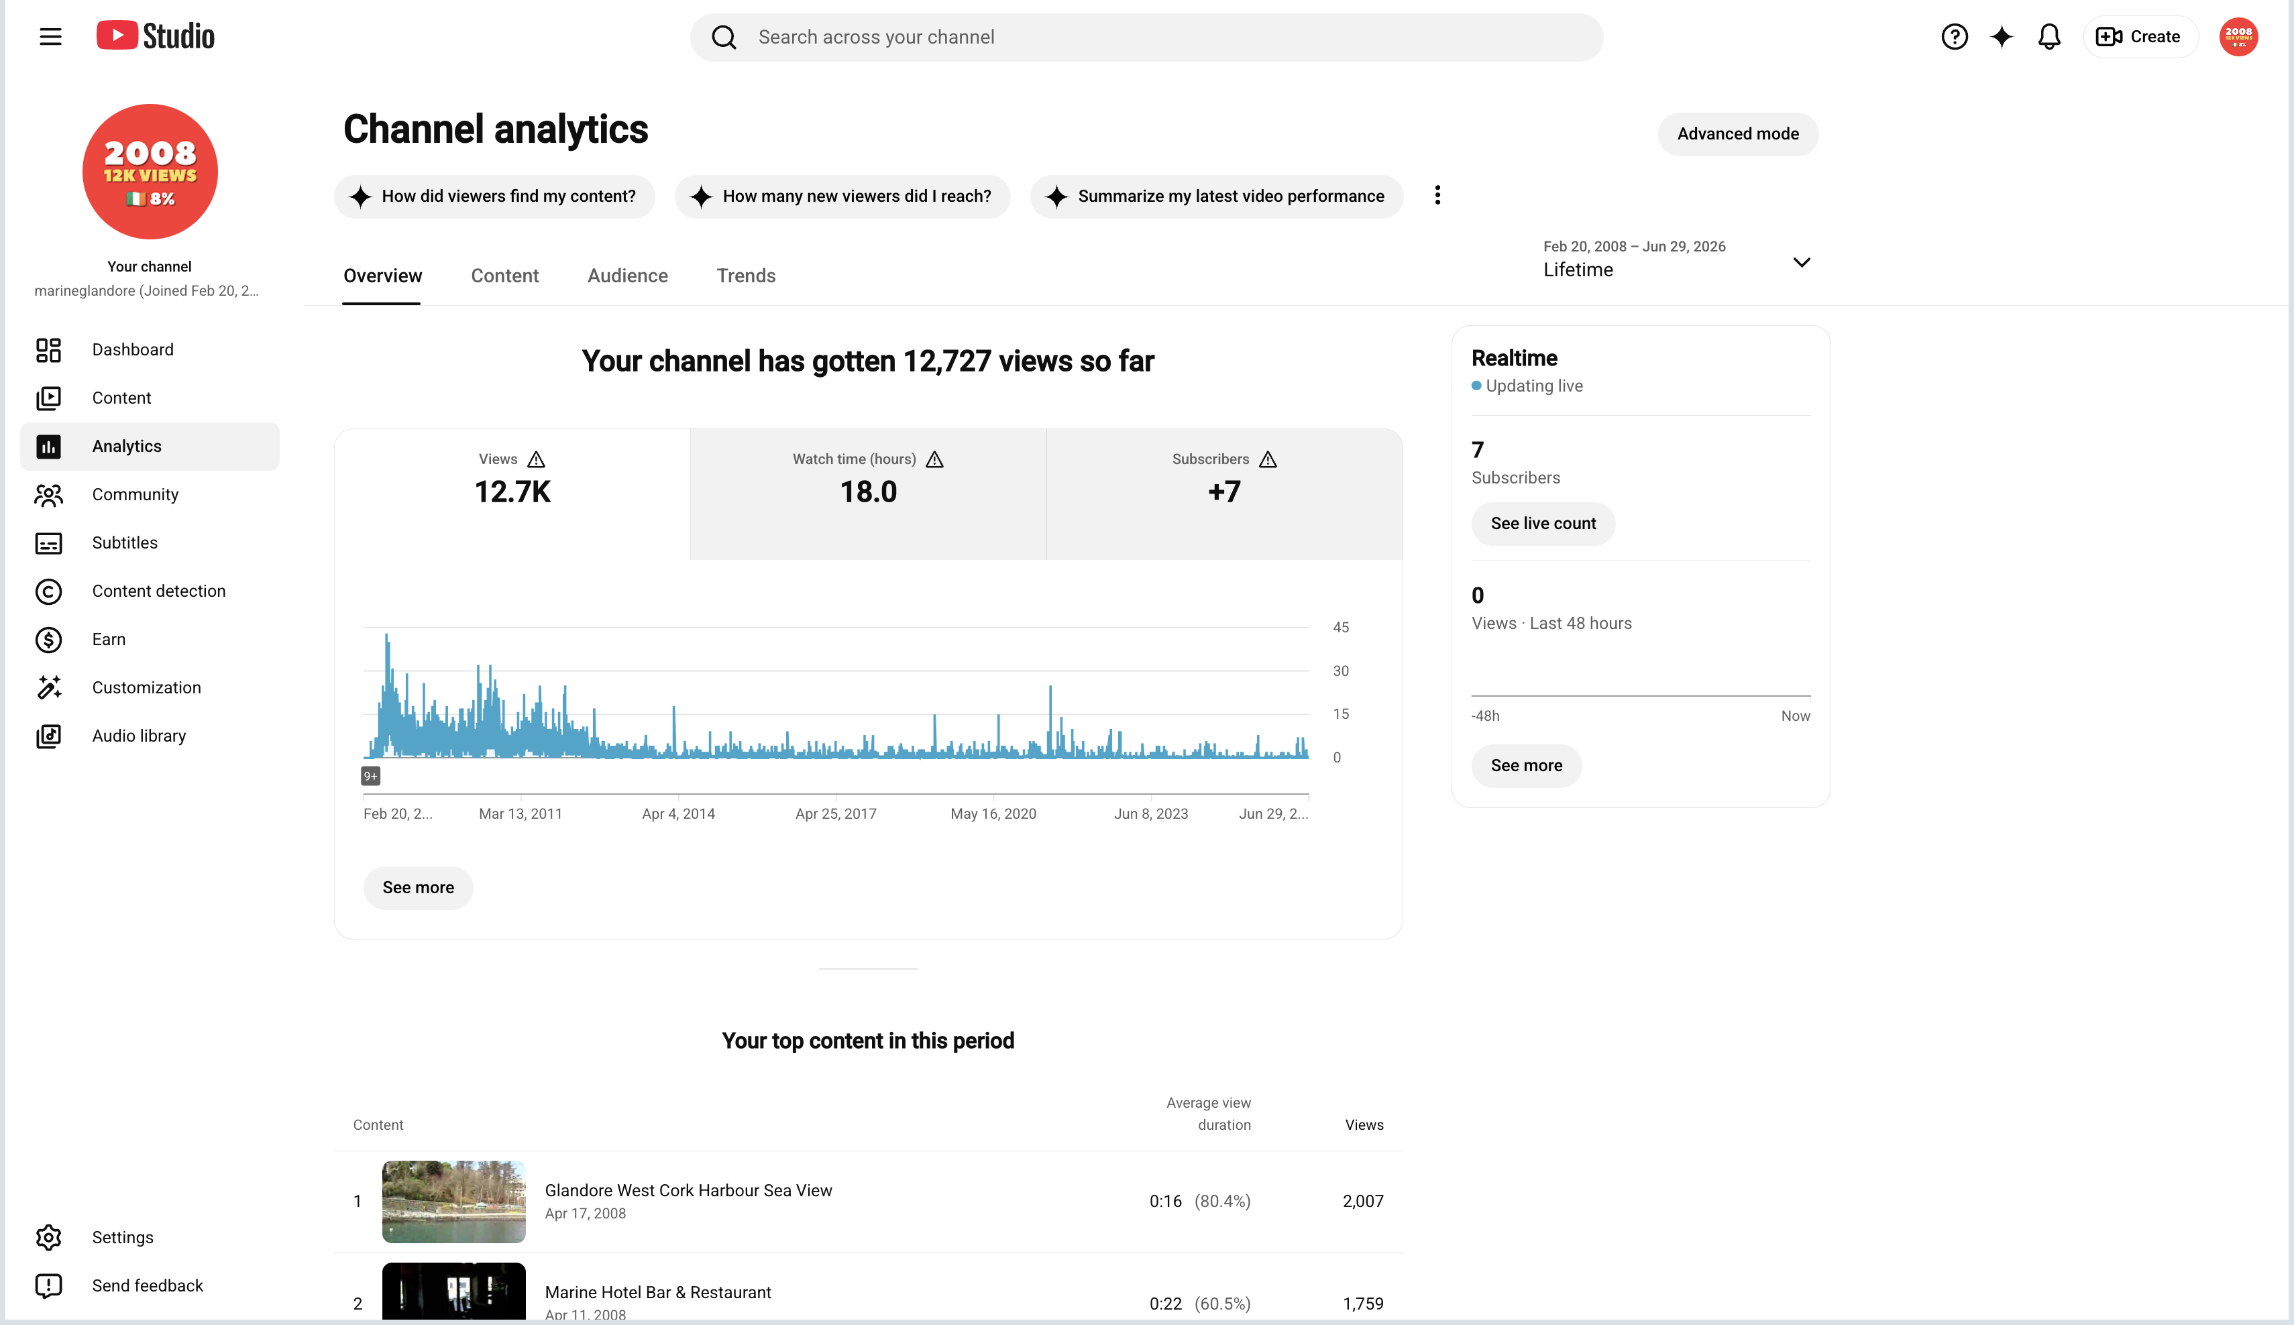Click the Views column header
Viewport: 2294px width, 1325px height.
pos(1364,1125)
